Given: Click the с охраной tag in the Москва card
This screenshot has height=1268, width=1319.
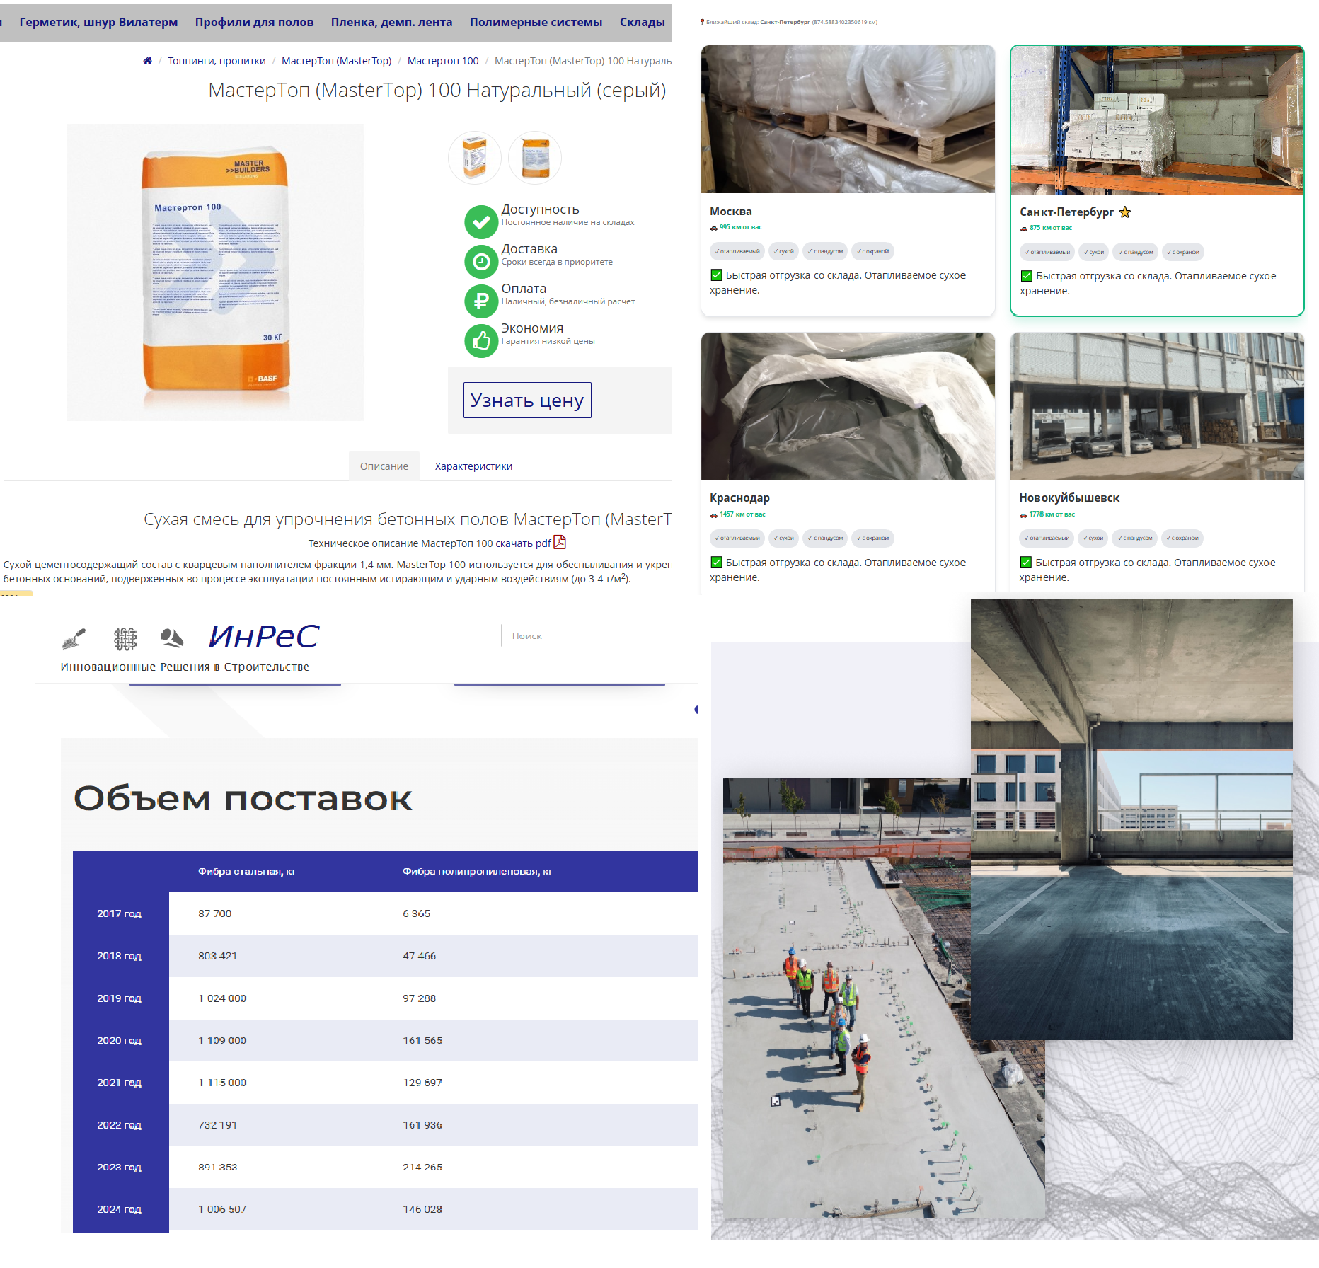Looking at the screenshot, I should coord(872,251).
